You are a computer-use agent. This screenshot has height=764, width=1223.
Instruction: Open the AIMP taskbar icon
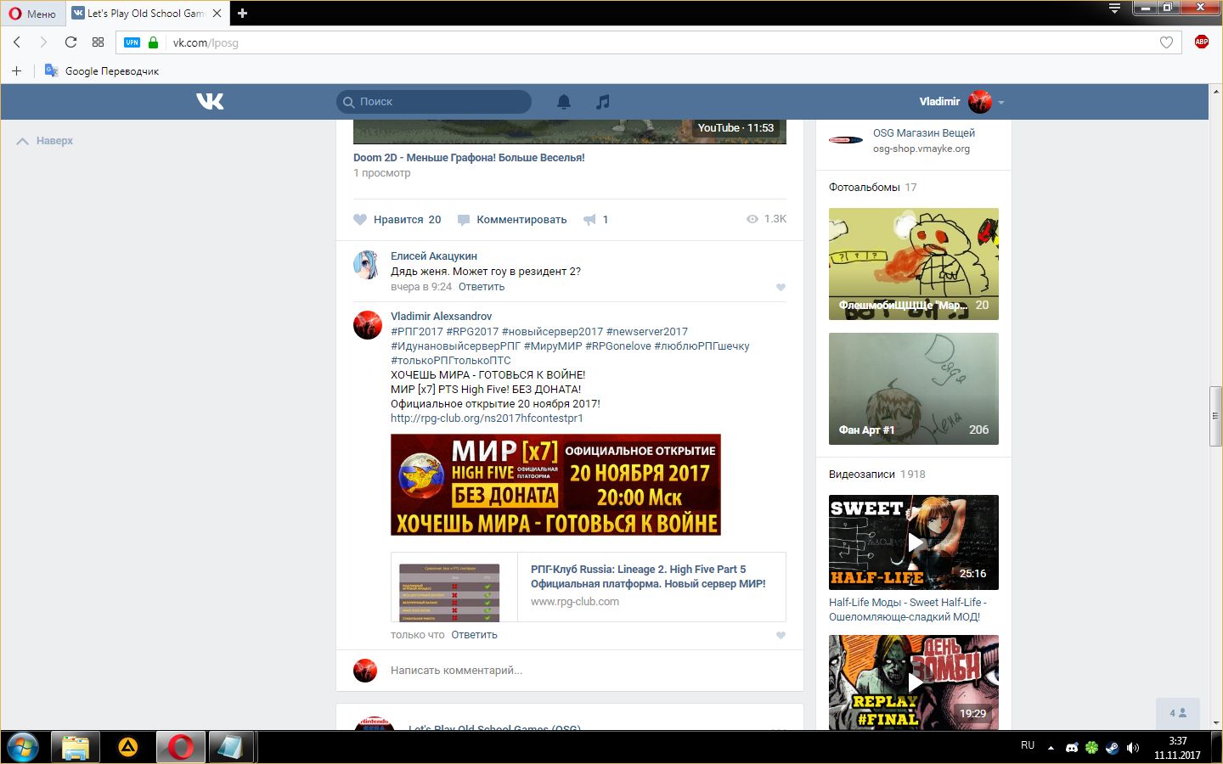click(x=128, y=747)
